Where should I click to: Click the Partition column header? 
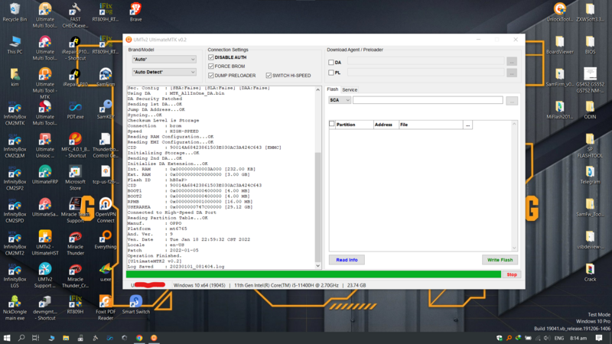point(354,125)
